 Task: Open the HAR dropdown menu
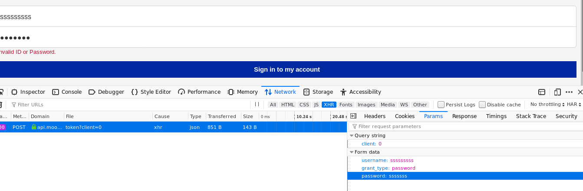click(574, 105)
